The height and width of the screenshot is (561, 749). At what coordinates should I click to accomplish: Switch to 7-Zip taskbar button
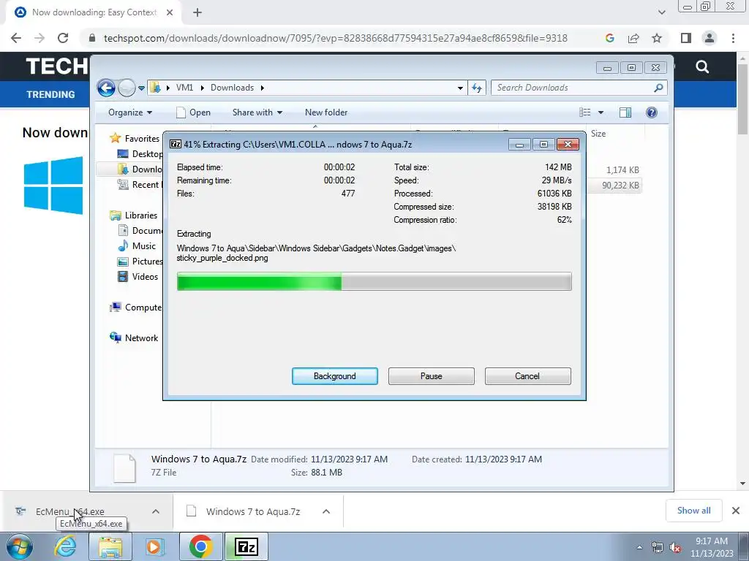246,547
